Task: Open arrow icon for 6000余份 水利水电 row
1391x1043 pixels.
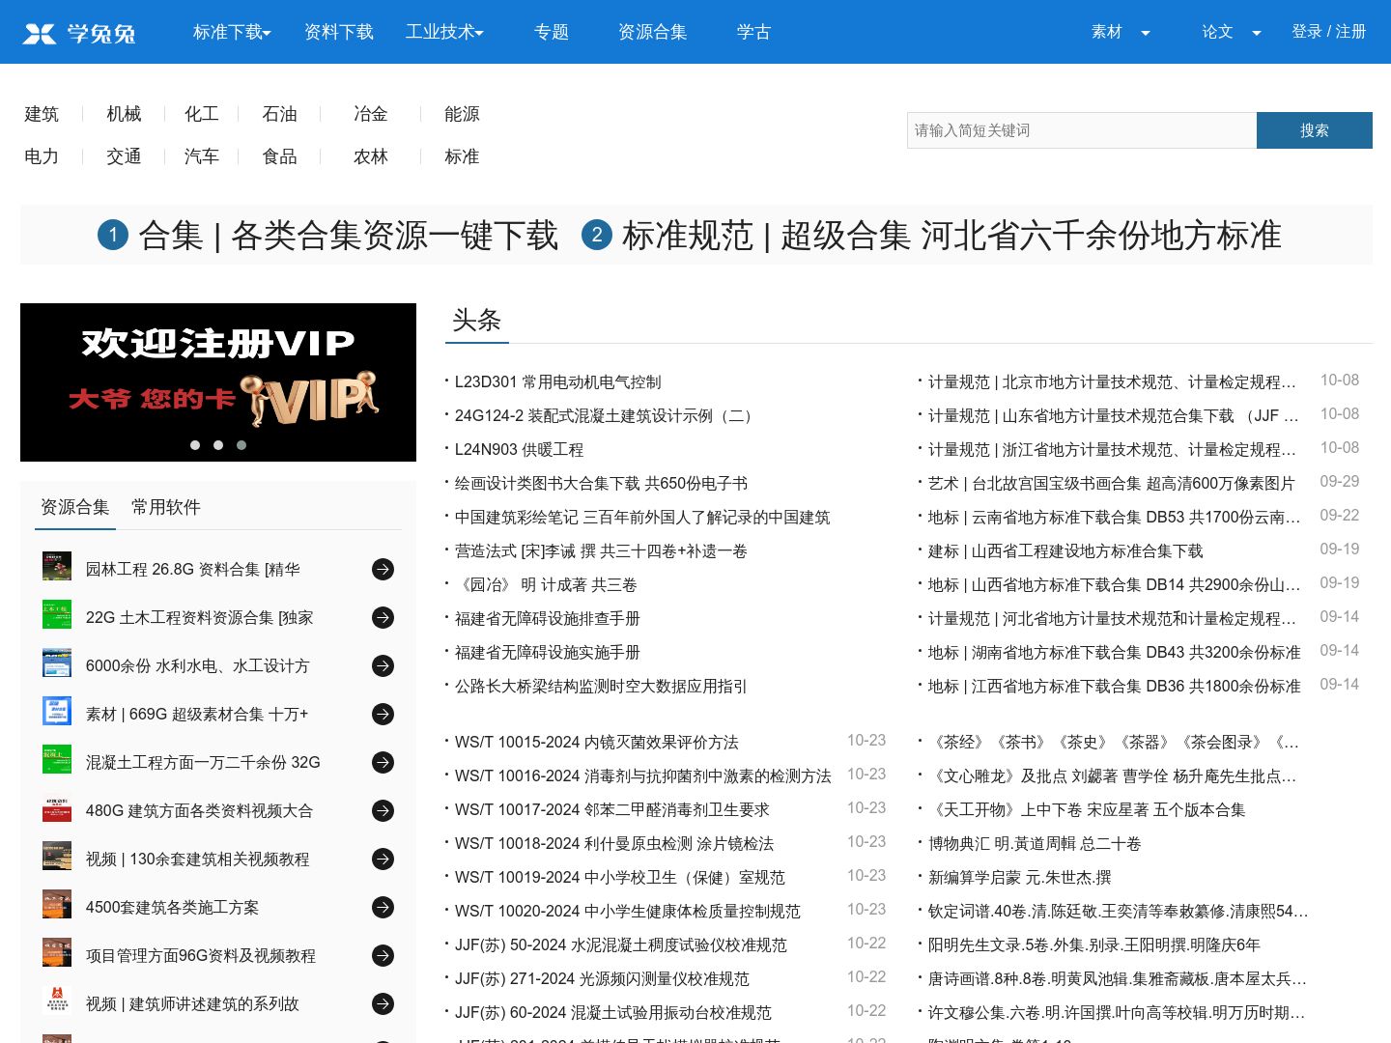Action: pos(383,666)
